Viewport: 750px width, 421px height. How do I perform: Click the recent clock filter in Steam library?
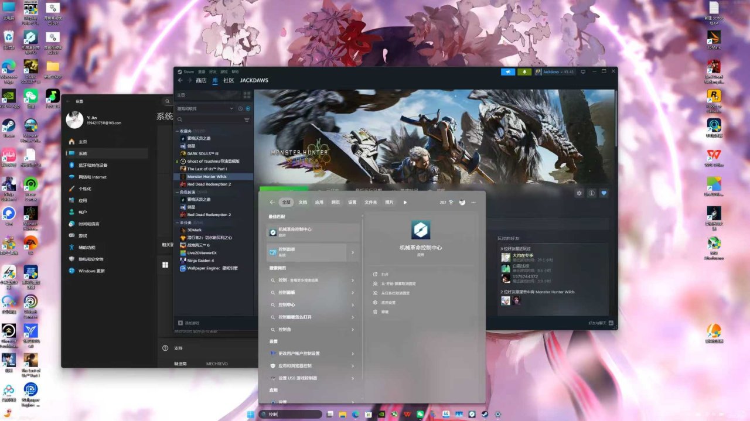pyautogui.click(x=240, y=108)
